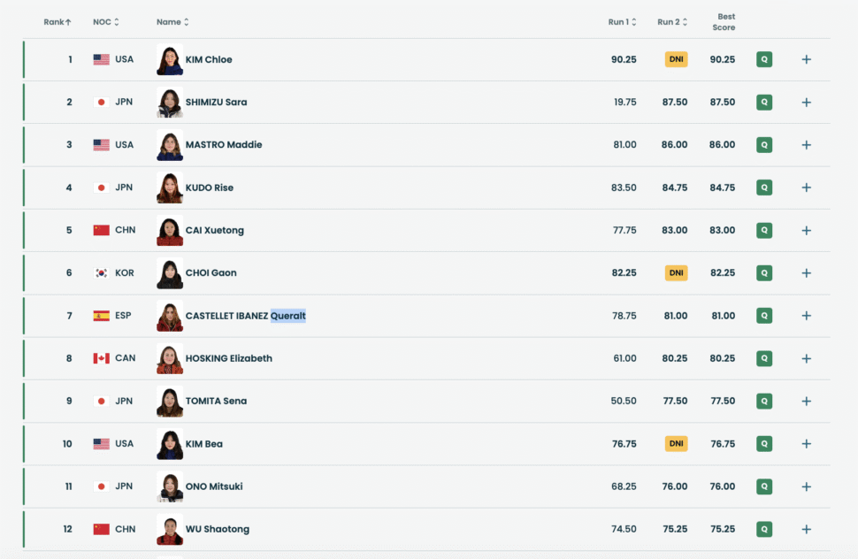Sort results by Run 2 scores
This screenshot has height=559, width=858.
671,22
